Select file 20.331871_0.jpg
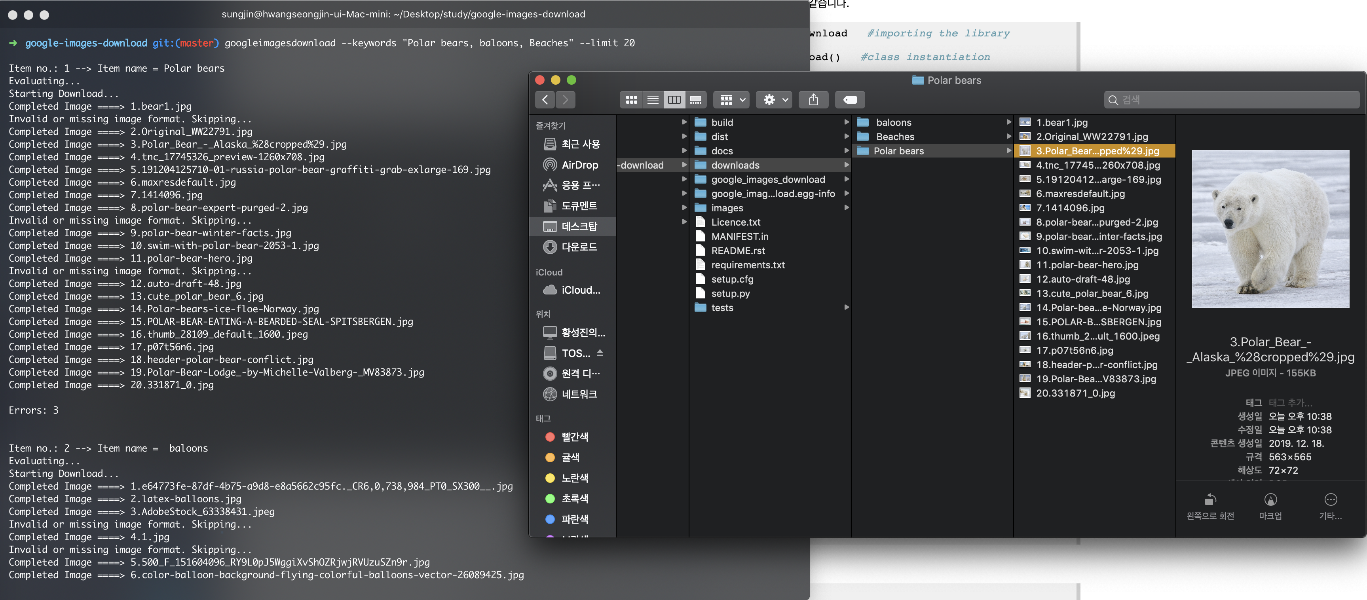The height and width of the screenshot is (600, 1367). click(1095, 393)
